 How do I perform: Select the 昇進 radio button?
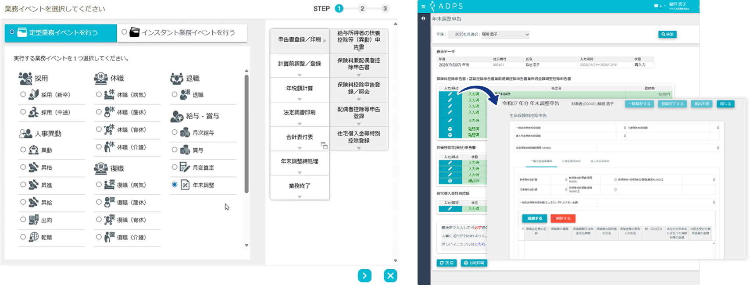coord(23,185)
